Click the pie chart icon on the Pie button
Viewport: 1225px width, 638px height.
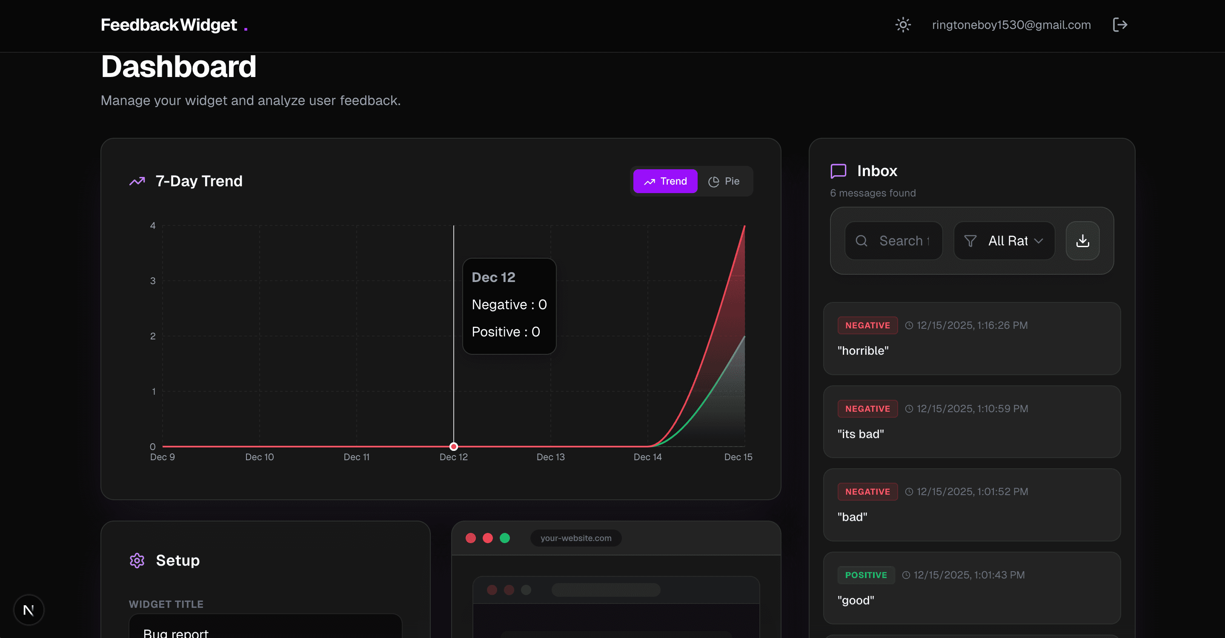tap(713, 181)
